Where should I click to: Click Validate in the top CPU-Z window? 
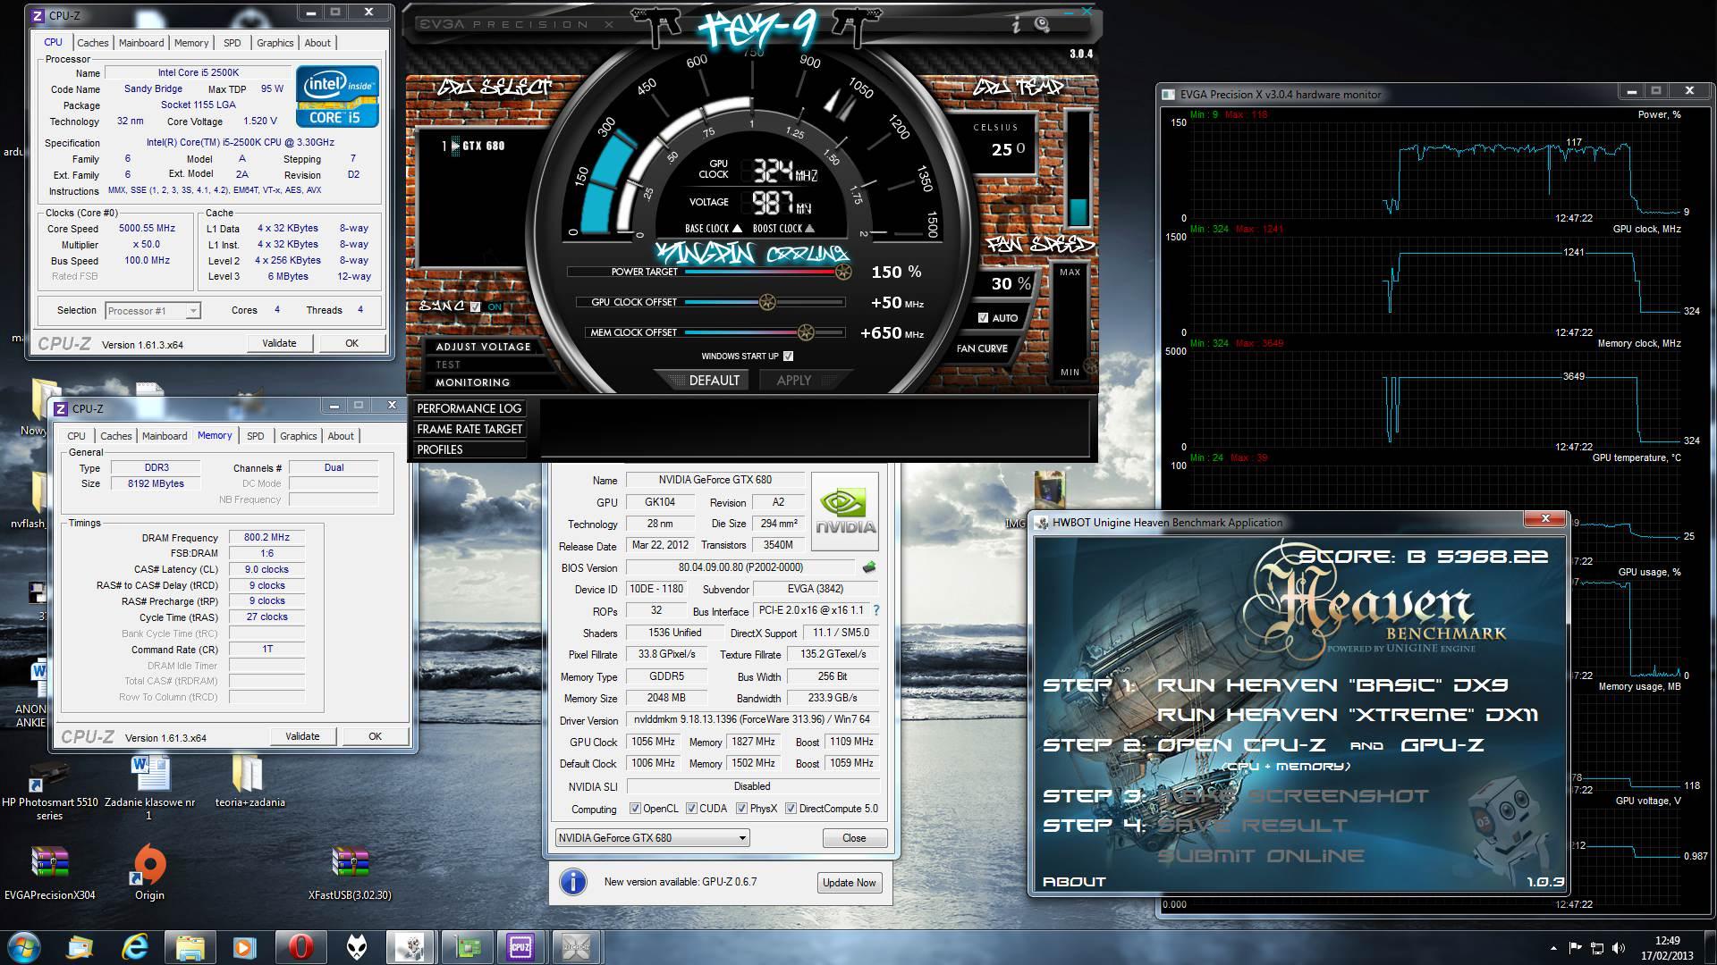tap(279, 343)
